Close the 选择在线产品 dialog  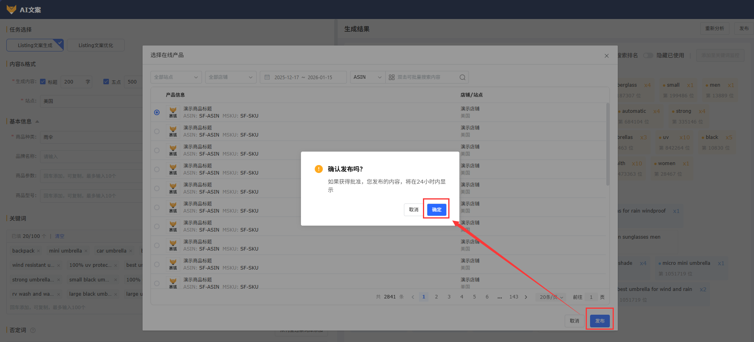click(x=607, y=56)
